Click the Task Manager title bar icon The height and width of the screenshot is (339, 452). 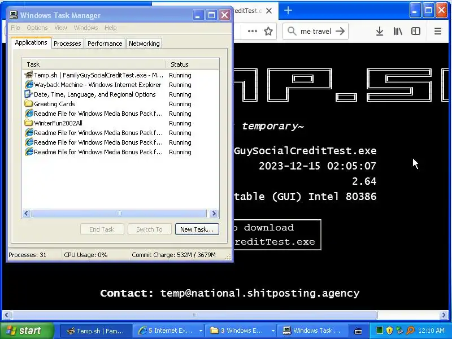point(13,15)
